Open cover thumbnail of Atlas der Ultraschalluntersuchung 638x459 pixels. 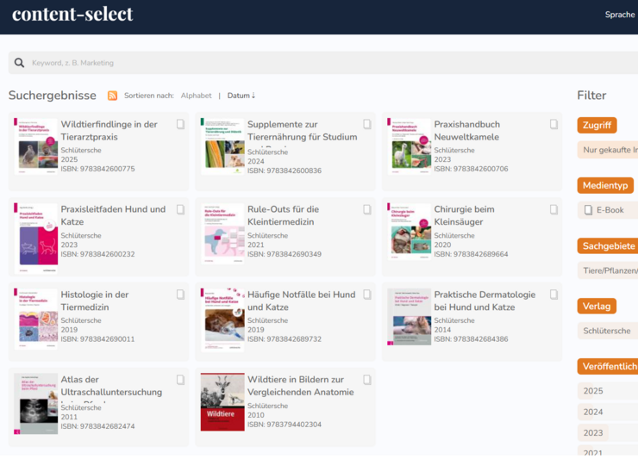(x=36, y=404)
